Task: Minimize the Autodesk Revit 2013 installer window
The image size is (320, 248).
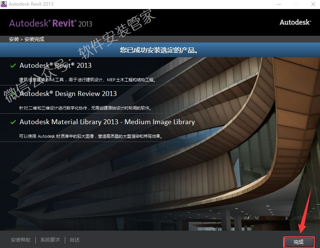Action: coord(279,4)
